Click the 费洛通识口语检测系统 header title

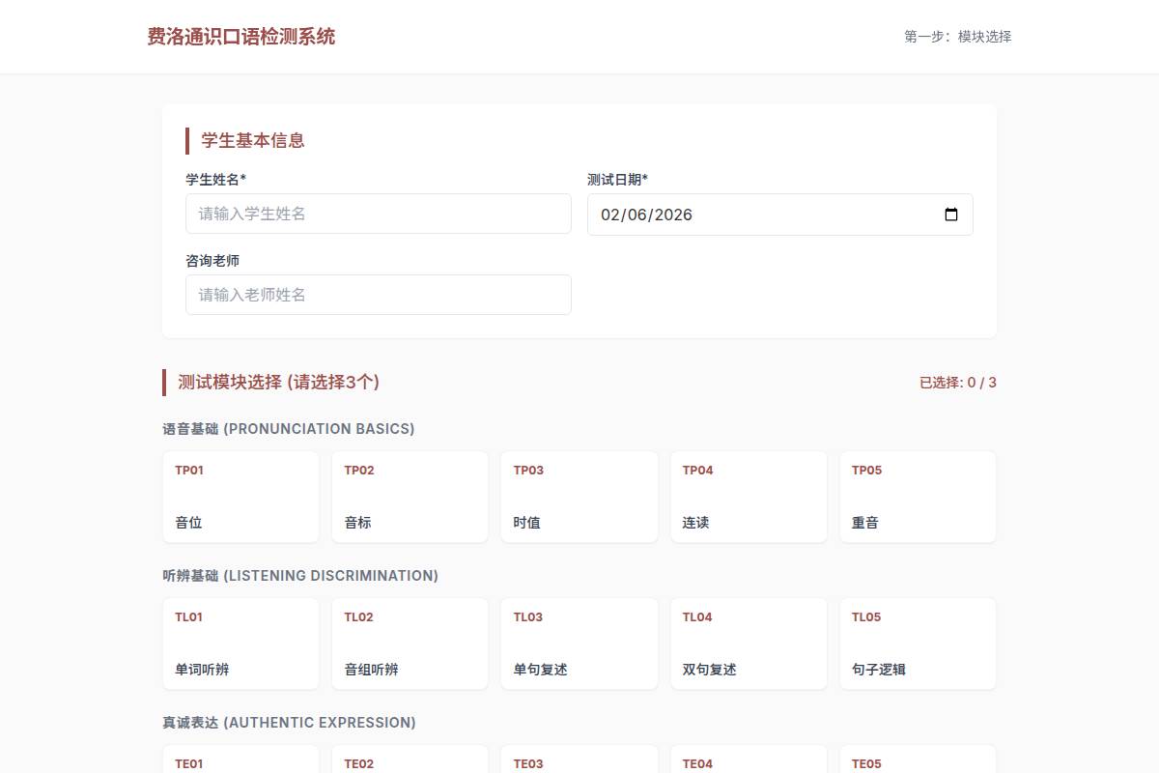[239, 36]
